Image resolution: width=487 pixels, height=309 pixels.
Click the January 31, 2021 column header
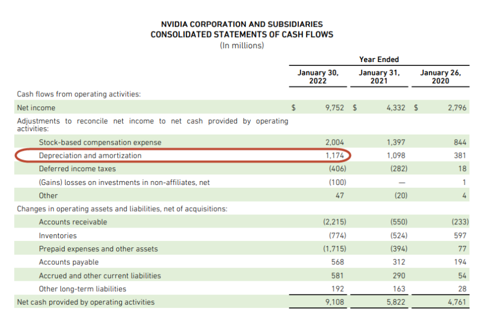click(379, 76)
